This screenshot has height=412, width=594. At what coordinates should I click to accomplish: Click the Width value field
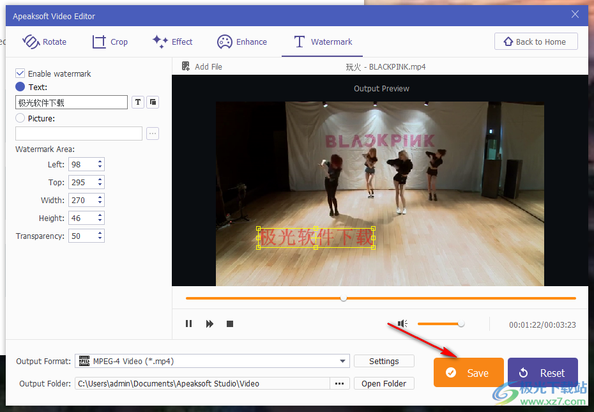82,200
